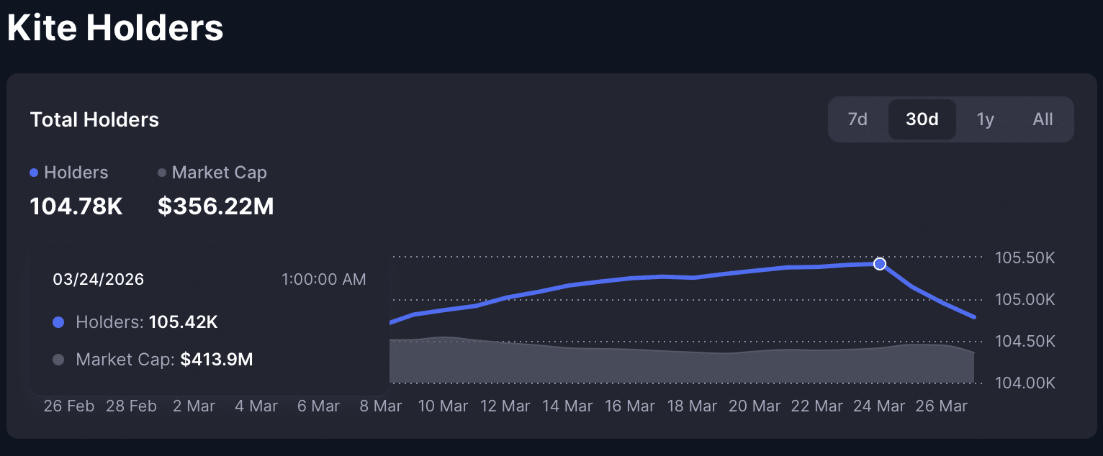Switch to the 1y time range
The height and width of the screenshot is (456, 1103).
tap(985, 119)
